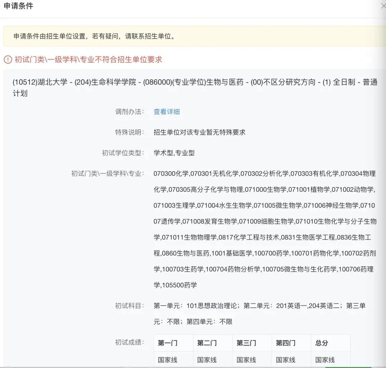The width and height of the screenshot is (386, 368).
Task: Click the red warning exclamation icon
Action: pos(8,60)
